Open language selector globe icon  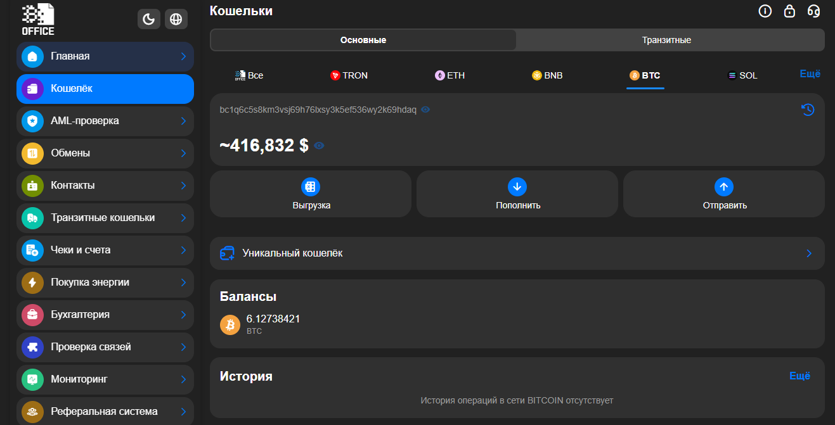(176, 19)
